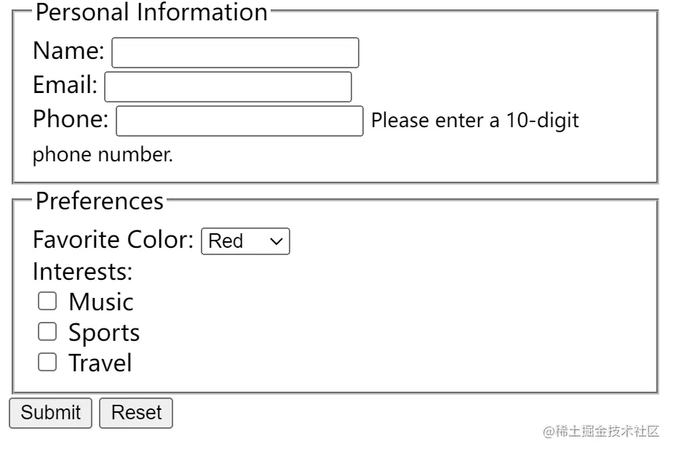Click the Travel label text
The height and width of the screenshot is (452, 673).
100,363
